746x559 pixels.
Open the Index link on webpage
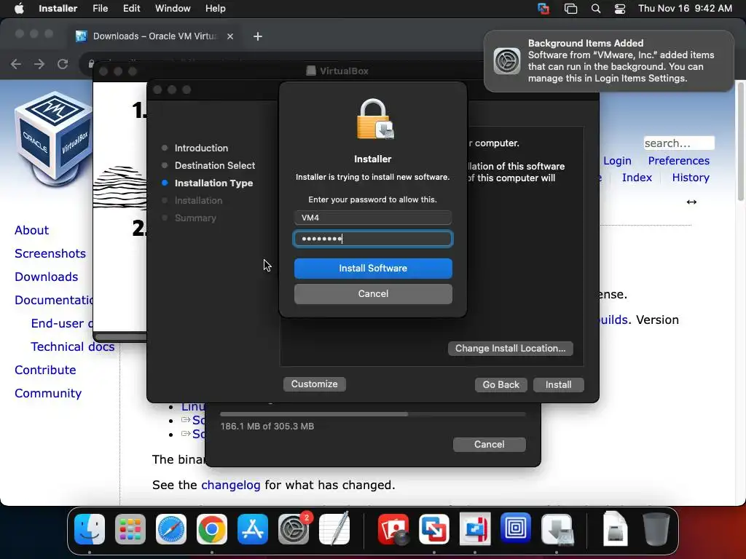tap(637, 178)
